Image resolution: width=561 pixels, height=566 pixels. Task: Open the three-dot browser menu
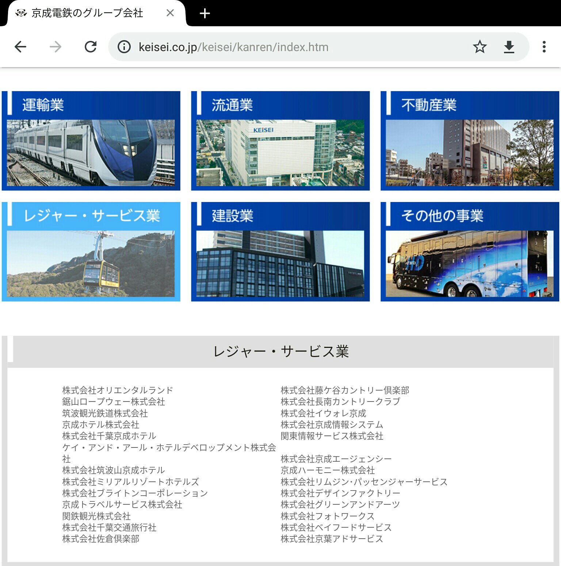[x=544, y=47]
